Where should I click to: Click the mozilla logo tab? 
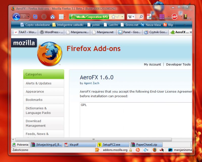24,43
